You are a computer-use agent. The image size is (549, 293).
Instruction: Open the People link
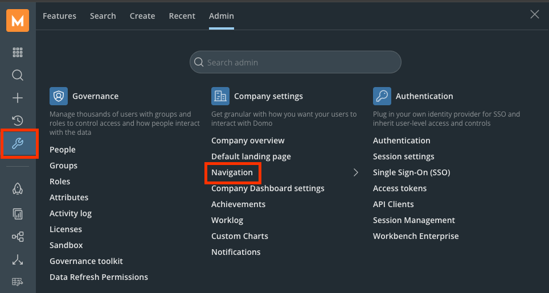click(62, 150)
